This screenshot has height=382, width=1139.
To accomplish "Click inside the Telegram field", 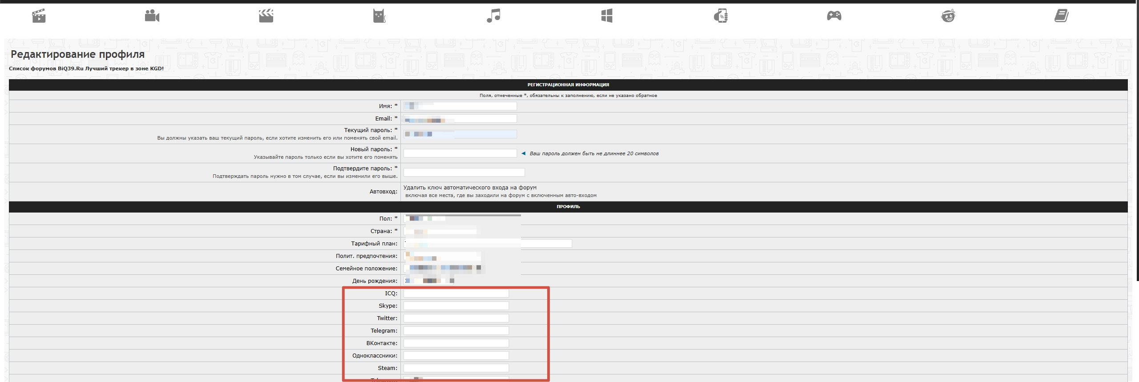I will tap(456, 331).
